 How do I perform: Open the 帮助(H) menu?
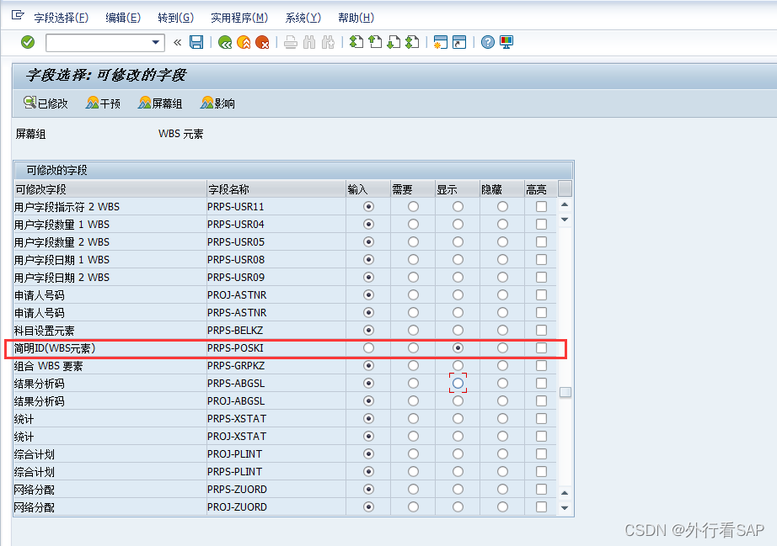click(x=356, y=18)
